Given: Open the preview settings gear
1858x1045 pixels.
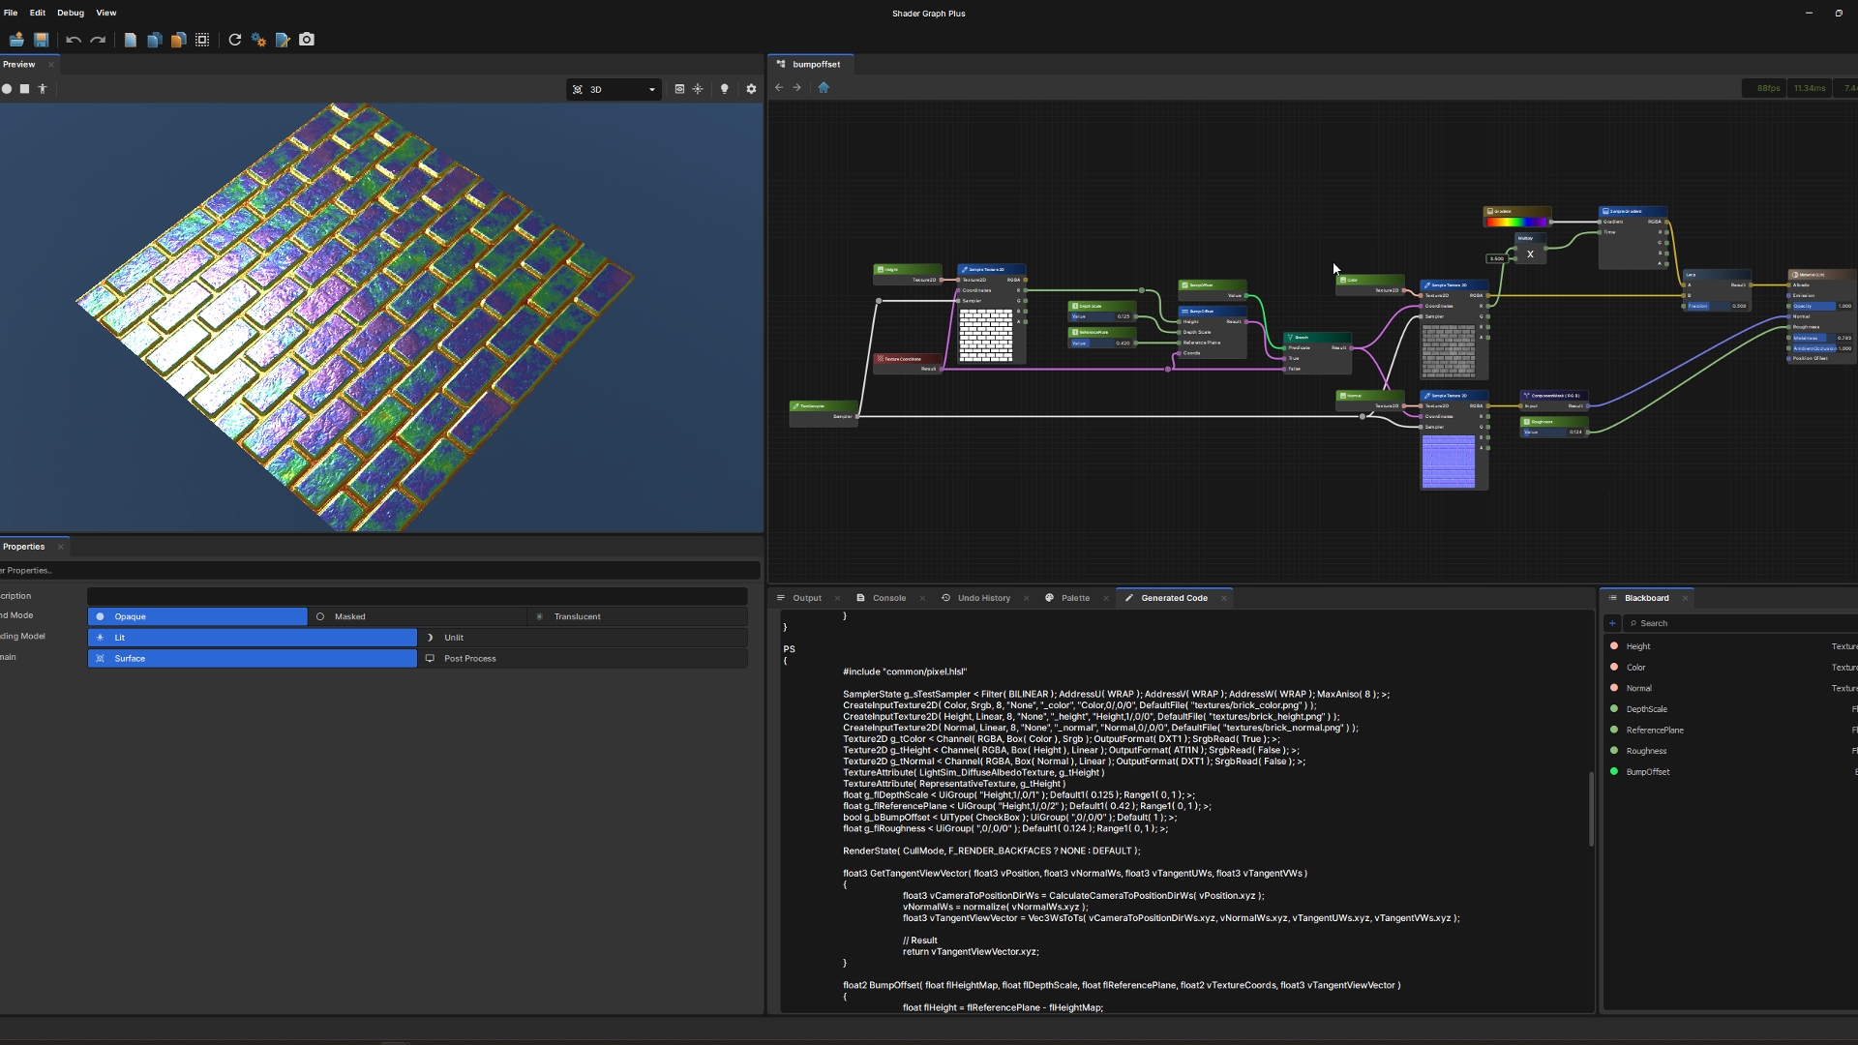Looking at the screenshot, I should [x=751, y=89].
